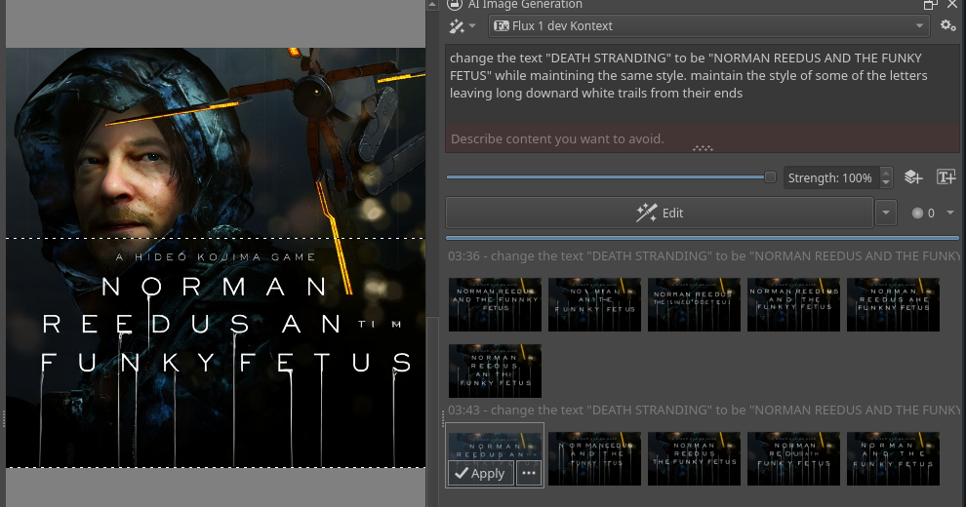Increase Strength with the up arrow
This screenshot has height=507, width=966.
(886, 173)
